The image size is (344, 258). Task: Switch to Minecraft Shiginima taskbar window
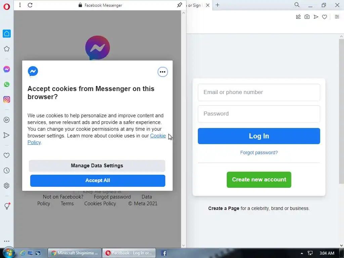(75, 253)
